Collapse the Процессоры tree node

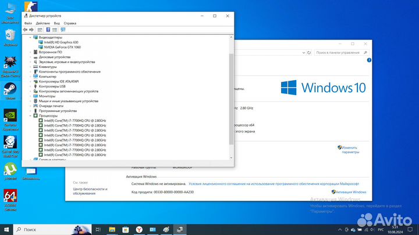[30, 115]
